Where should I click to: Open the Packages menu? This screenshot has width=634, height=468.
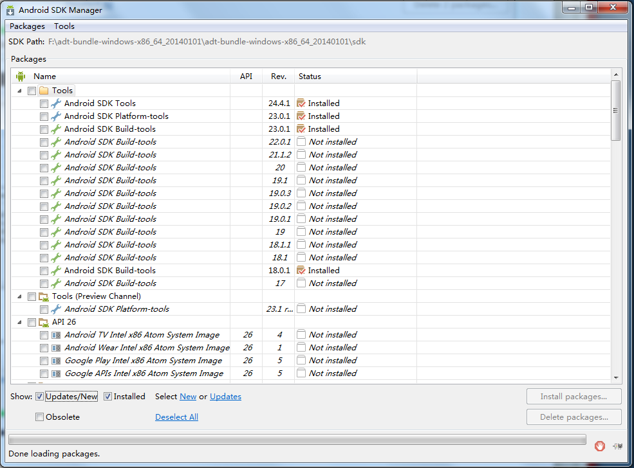coord(27,26)
